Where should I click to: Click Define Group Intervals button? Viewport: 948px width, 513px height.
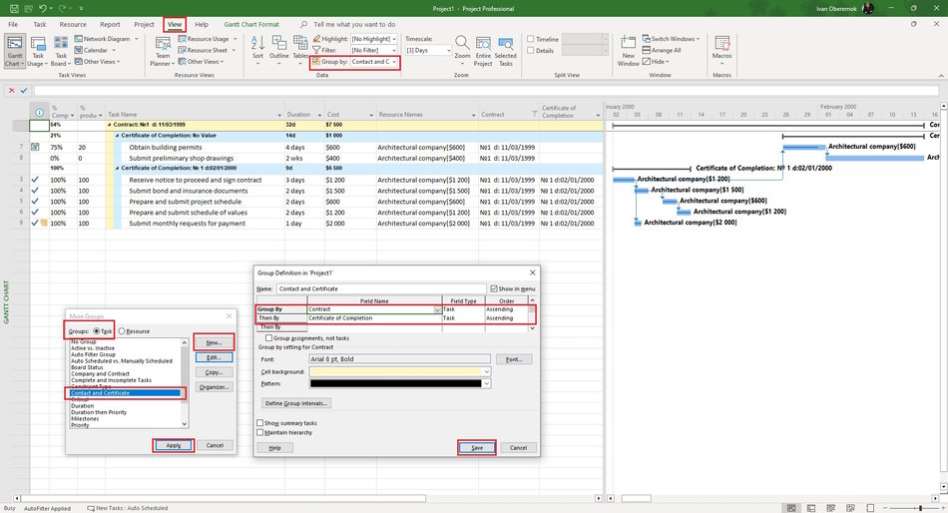coord(296,403)
